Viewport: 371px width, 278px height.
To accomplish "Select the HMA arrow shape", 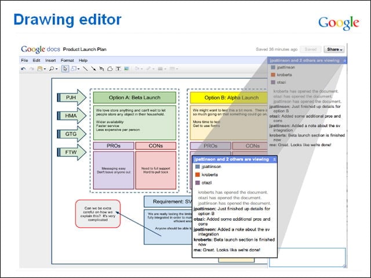I will [x=72, y=116].
